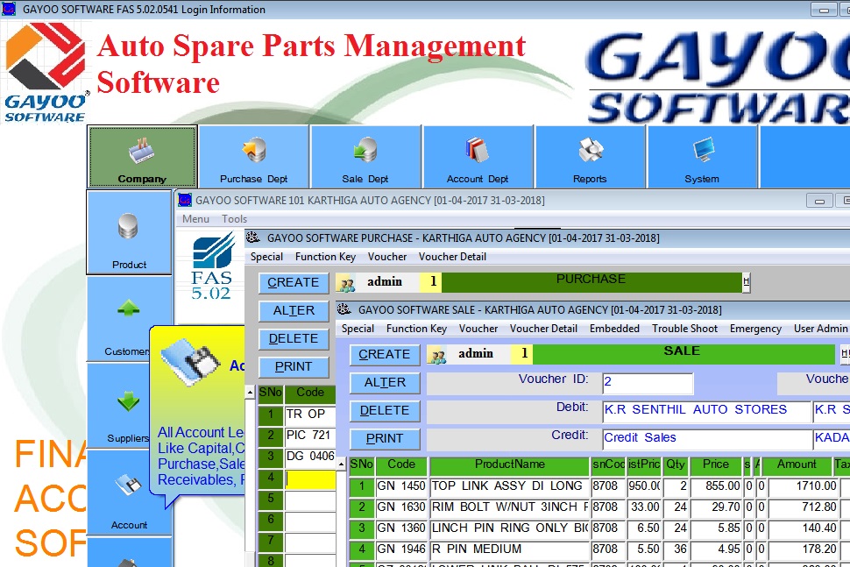Screen dimensions: 850x567
Task: Click the admin user icon in Purchase window
Action: (347, 283)
